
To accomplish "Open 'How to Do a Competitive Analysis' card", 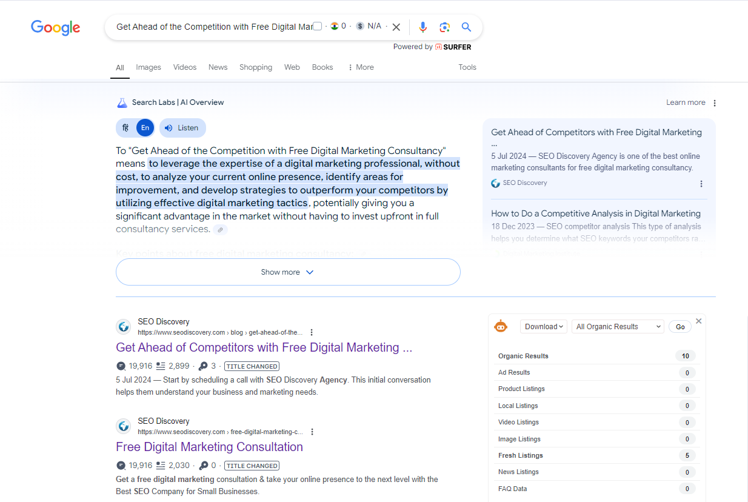I will click(x=596, y=213).
